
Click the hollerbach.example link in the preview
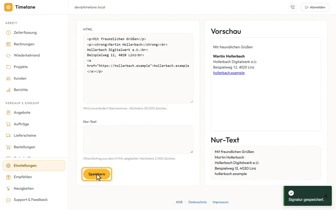click(229, 73)
